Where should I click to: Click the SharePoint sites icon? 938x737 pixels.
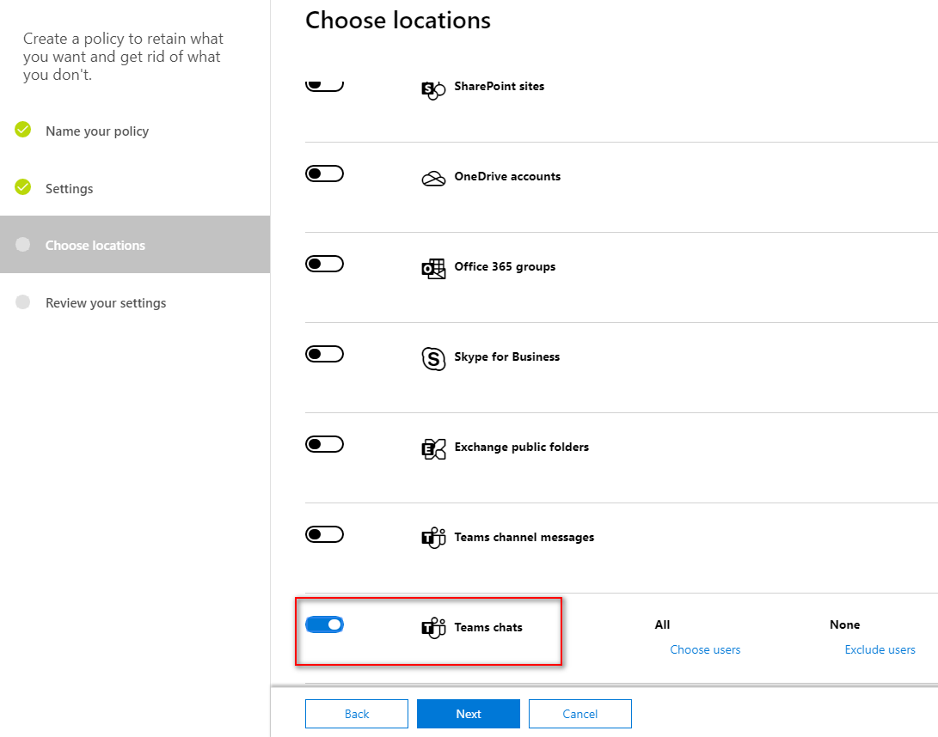[433, 89]
